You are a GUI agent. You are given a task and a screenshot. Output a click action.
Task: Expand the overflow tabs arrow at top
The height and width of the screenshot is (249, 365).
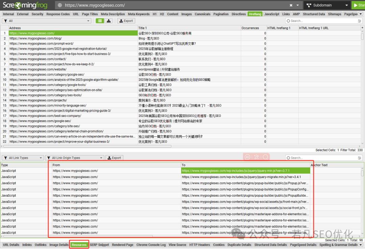click(x=361, y=14)
